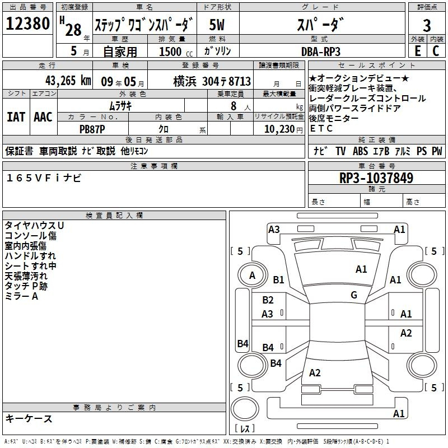
Task: Select A3 mark at diagram top corner
Action: point(274,230)
